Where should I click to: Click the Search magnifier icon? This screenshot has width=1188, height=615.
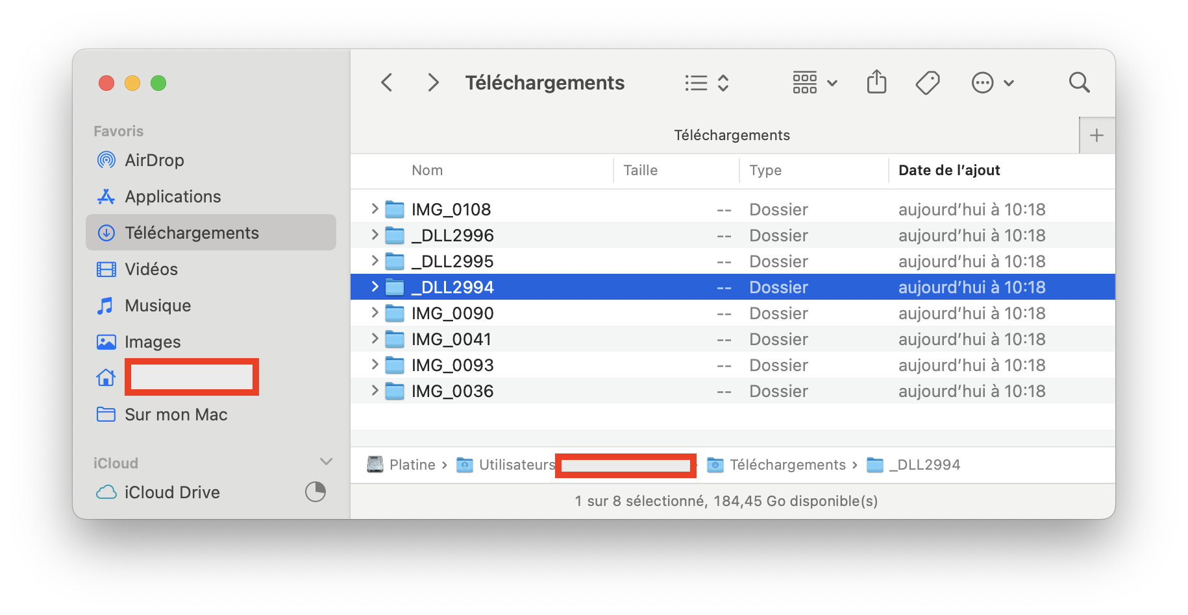tap(1079, 82)
